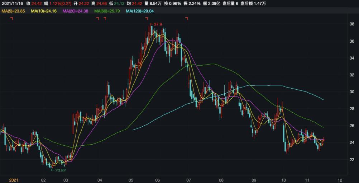
Task: Click the red flag marker above July
Action: point(186,18)
